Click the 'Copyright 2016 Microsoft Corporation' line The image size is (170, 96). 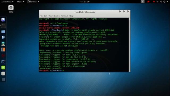pos(74,19)
